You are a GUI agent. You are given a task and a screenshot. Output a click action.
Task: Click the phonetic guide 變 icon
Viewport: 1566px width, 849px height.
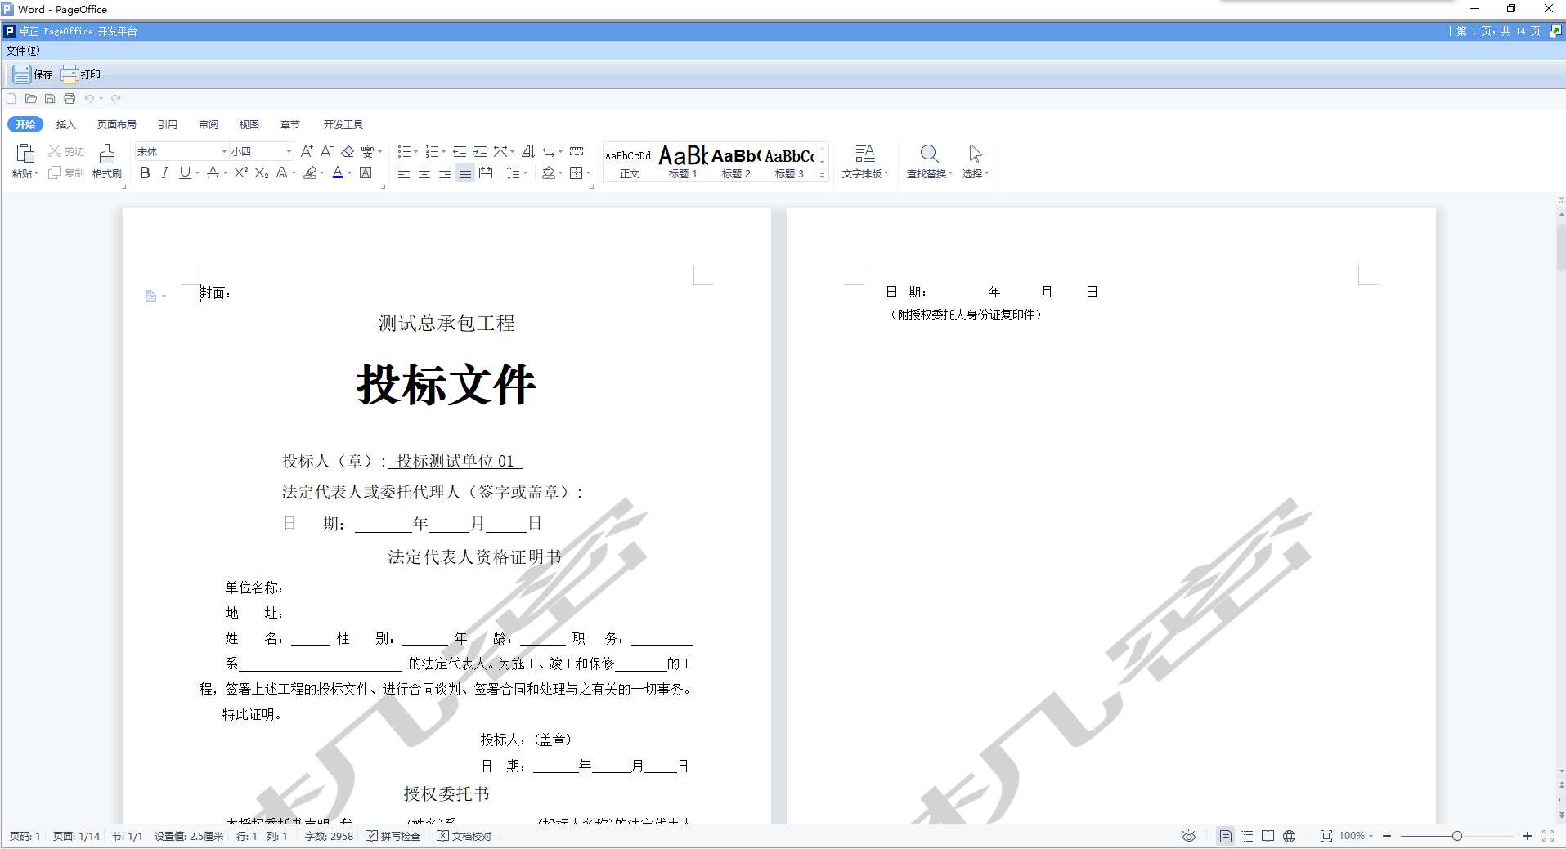tap(368, 151)
